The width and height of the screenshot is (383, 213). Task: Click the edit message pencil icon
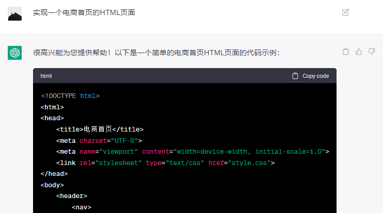tap(346, 12)
